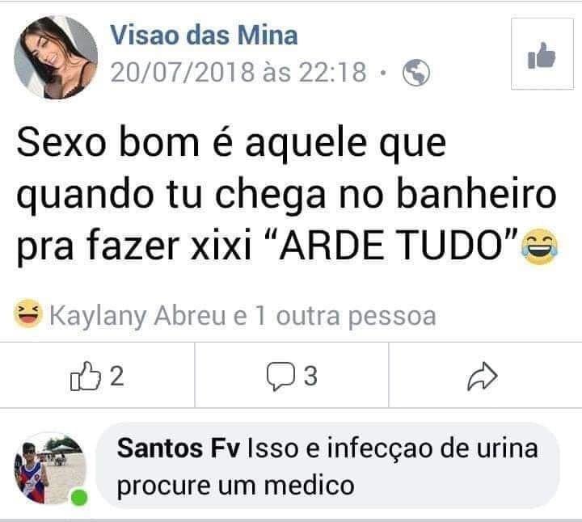Open Kaylany Abreu's name in the reactions line
Image resolution: width=582 pixels, height=522 pixels.
coord(137,317)
